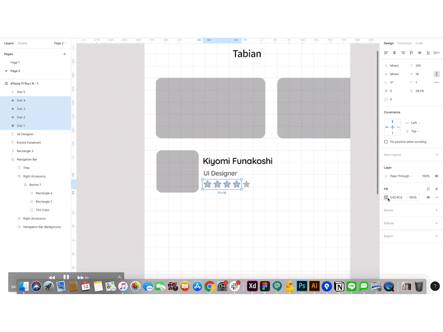The image size is (443, 332).
Task: Open the distribute spacing dropdown
Action: 437,53
